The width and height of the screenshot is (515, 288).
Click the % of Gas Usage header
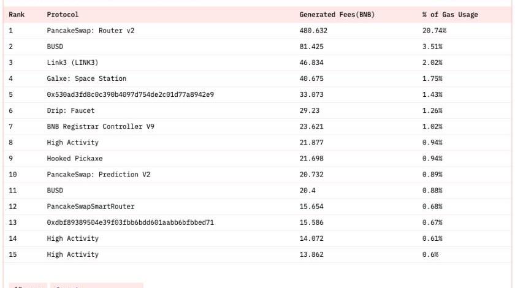tap(450, 15)
